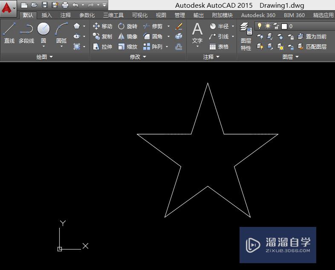Click the 旋转 Rotate tool
This screenshot has height=270, width=335.
127,26
